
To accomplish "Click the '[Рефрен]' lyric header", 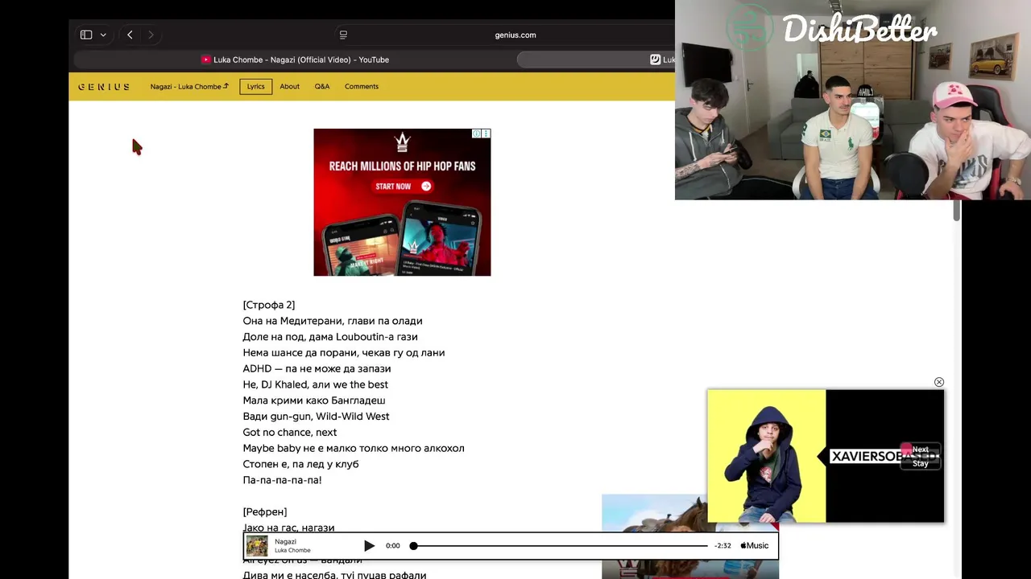I will (265, 512).
